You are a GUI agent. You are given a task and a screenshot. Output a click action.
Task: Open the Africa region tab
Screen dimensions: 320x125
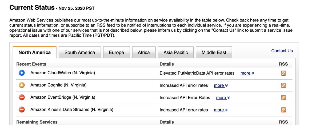point(144,52)
